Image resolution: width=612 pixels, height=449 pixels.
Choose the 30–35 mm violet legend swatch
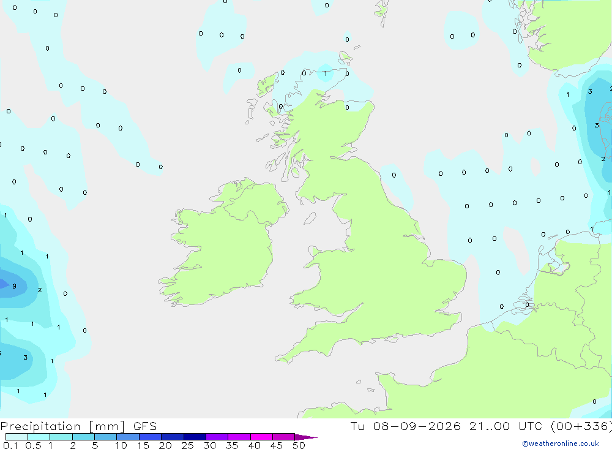pos(217,437)
